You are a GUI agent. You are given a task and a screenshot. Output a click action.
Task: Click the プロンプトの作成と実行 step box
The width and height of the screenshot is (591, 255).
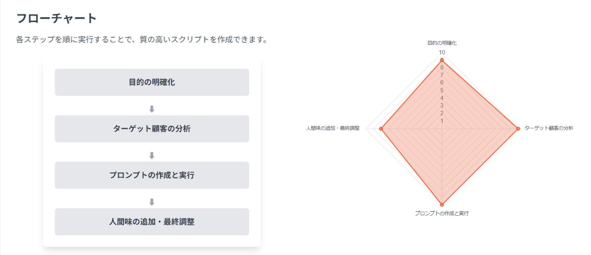152,175
